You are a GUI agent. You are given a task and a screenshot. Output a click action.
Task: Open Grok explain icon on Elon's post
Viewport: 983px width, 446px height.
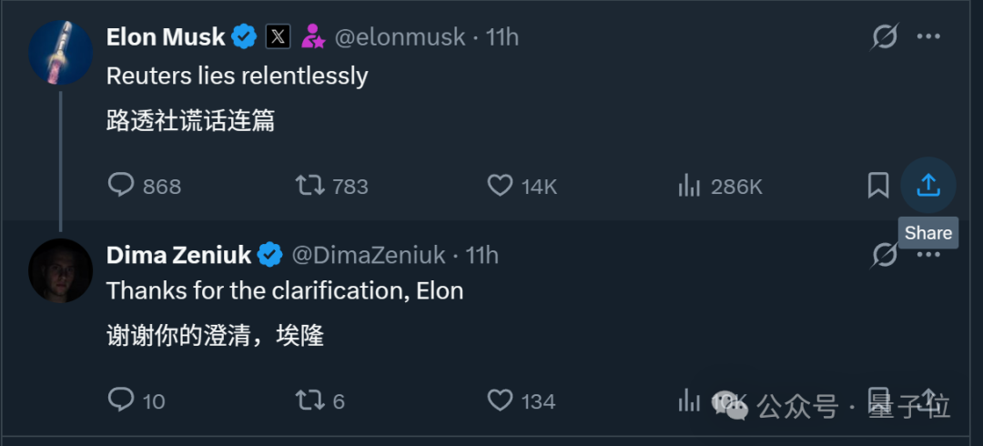click(884, 37)
